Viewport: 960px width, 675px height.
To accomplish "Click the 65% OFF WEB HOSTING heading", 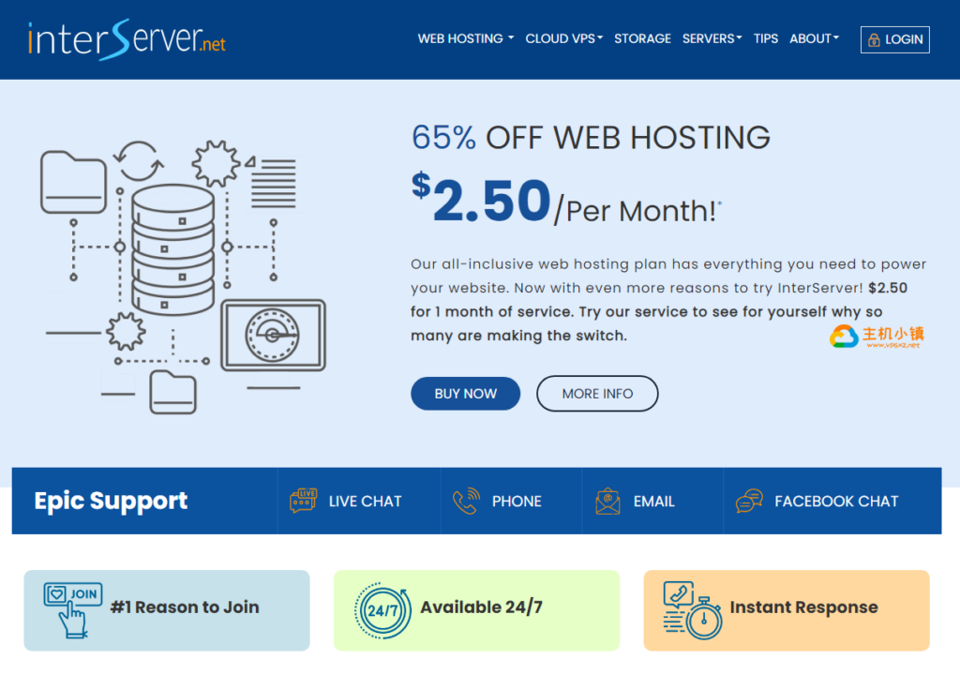I will 591,137.
